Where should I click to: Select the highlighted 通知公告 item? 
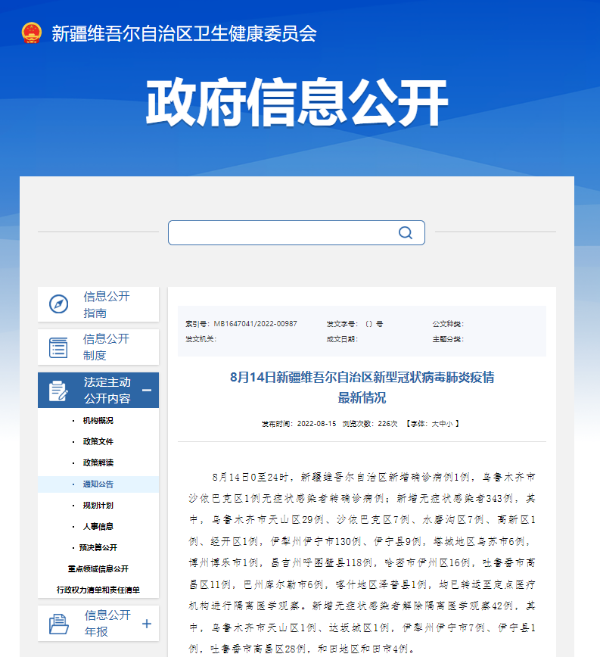[98, 484]
